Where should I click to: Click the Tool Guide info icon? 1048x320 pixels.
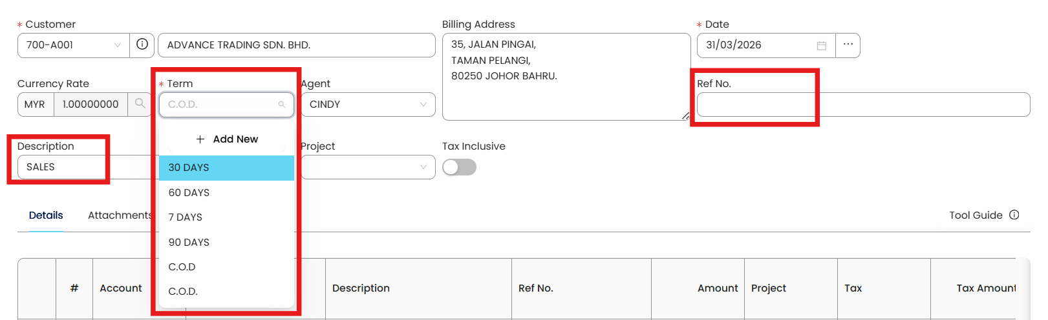1014,215
